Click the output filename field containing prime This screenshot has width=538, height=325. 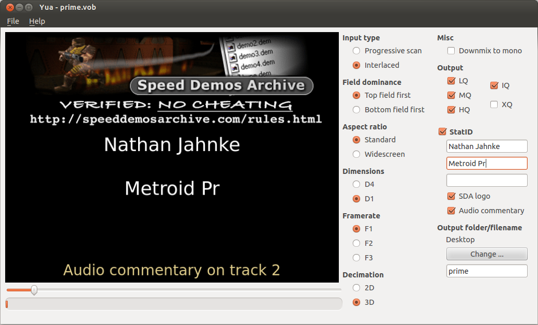pyautogui.click(x=487, y=271)
